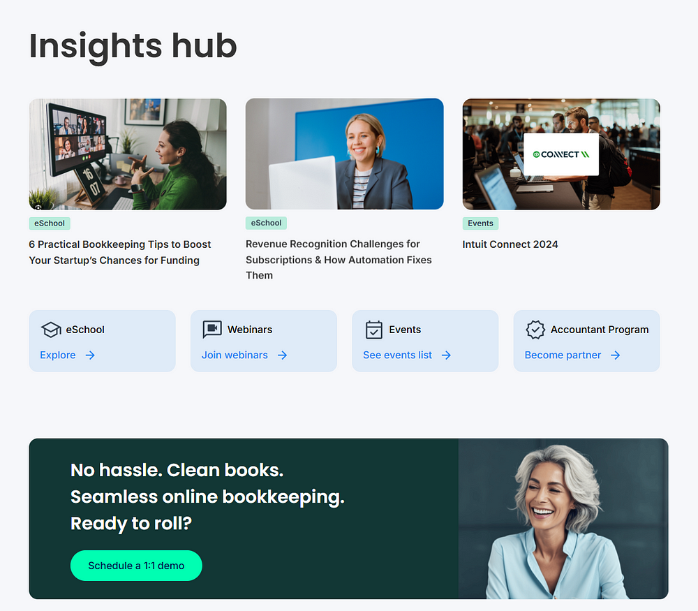Open the Intuit Connect event image
The image size is (698, 611).
point(561,154)
